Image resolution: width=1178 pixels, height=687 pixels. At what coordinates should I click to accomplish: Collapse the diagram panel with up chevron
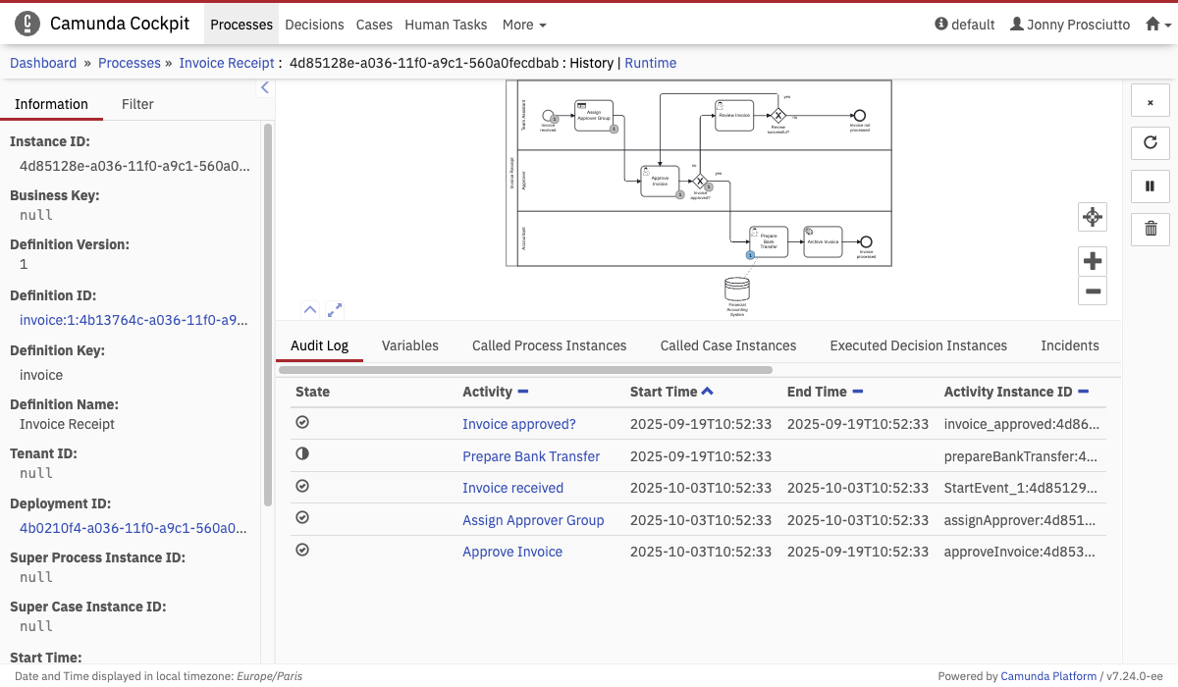tap(310, 309)
